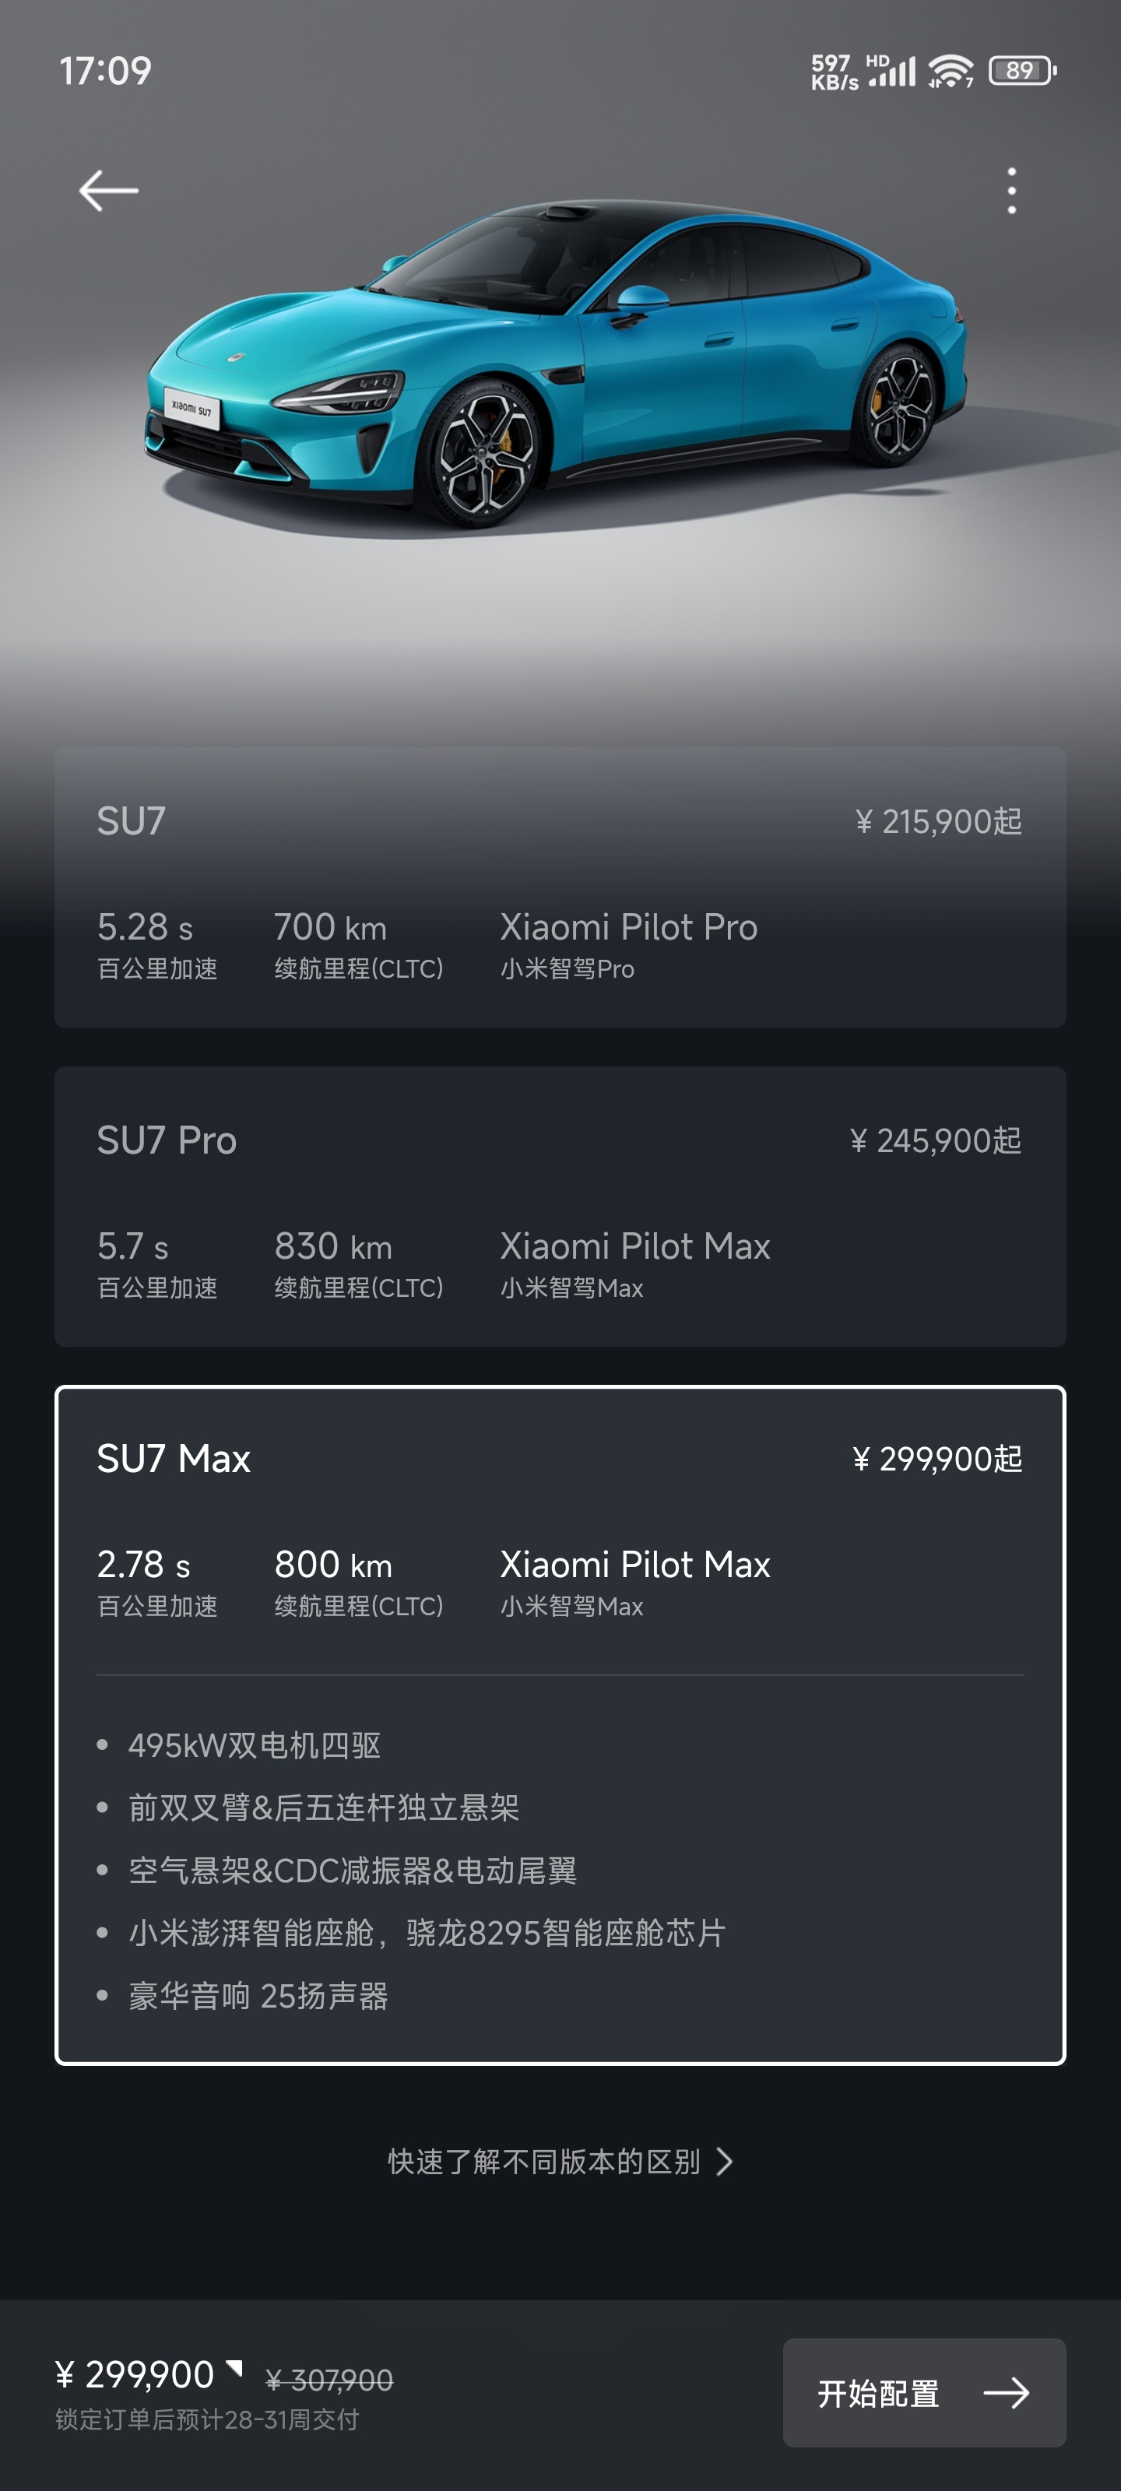Viewport: 1121px width, 2491px height.
Task: Tap the strikethrough ¥307,900 original price
Action: point(329,2380)
